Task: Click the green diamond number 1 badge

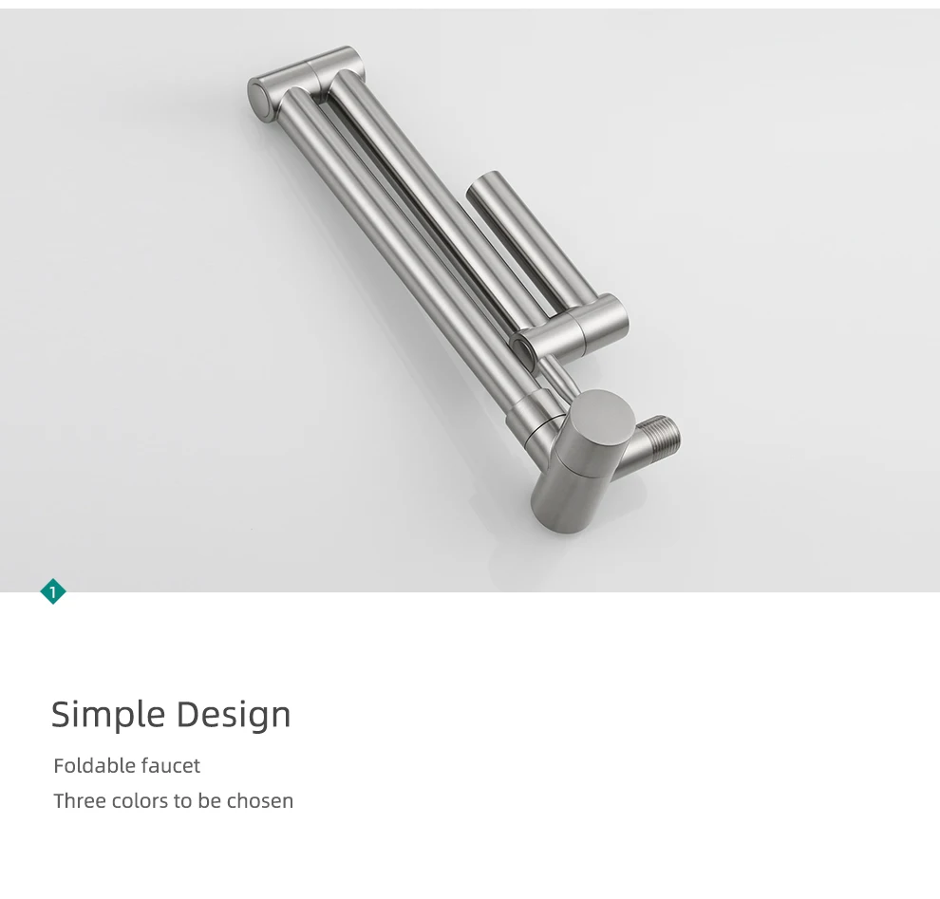Action: click(x=53, y=591)
